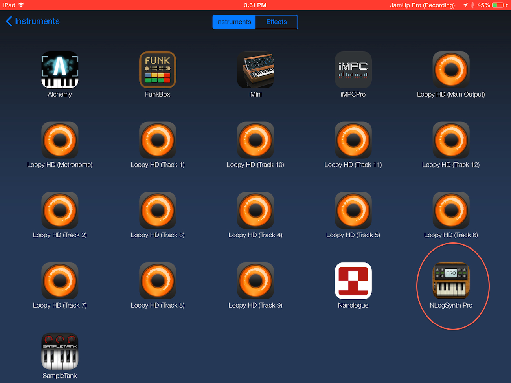Tap the iMPCPro icon
The height and width of the screenshot is (383, 511).
[353, 70]
